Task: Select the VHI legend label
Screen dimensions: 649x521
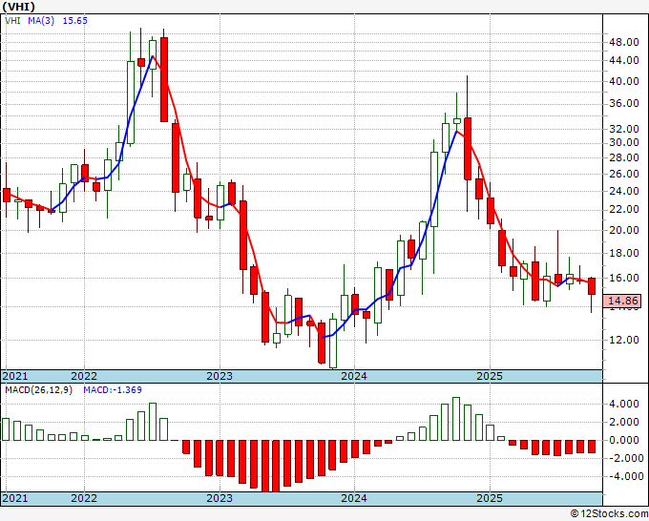Action: point(12,21)
